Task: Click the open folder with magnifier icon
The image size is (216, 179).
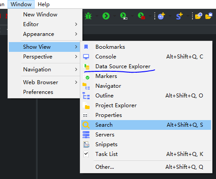Action: click(199, 16)
